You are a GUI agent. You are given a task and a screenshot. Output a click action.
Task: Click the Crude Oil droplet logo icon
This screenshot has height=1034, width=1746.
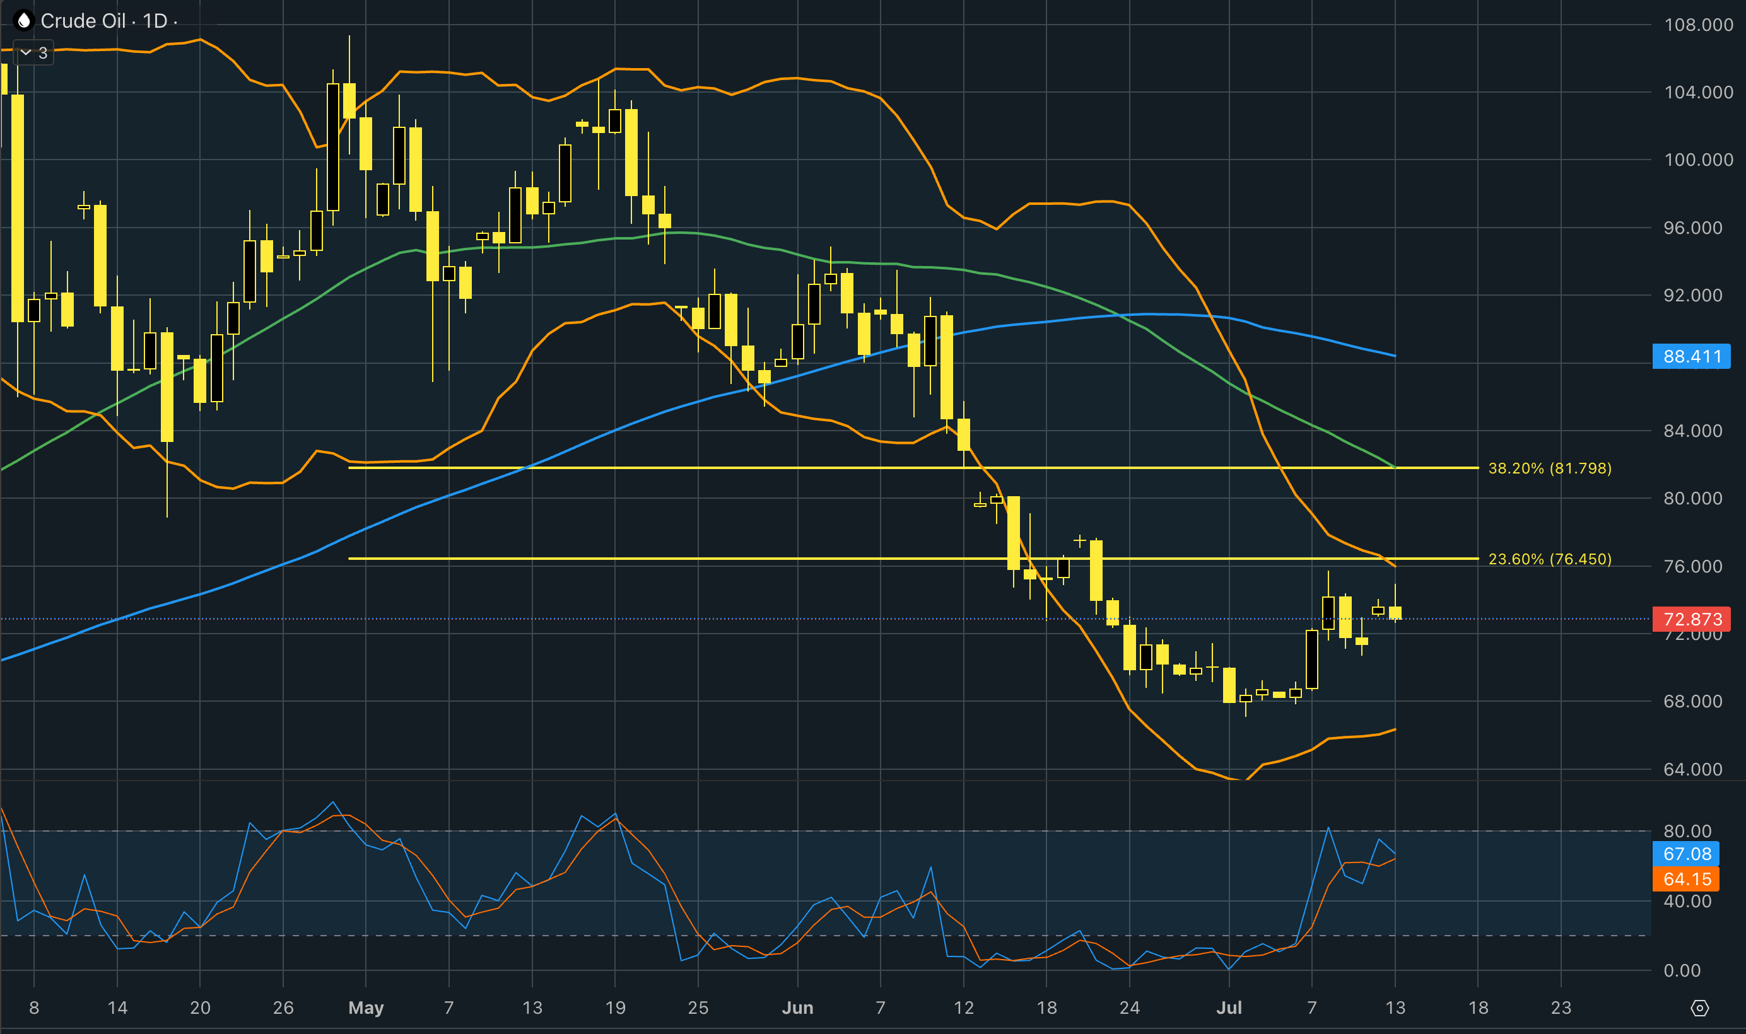(x=24, y=21)
